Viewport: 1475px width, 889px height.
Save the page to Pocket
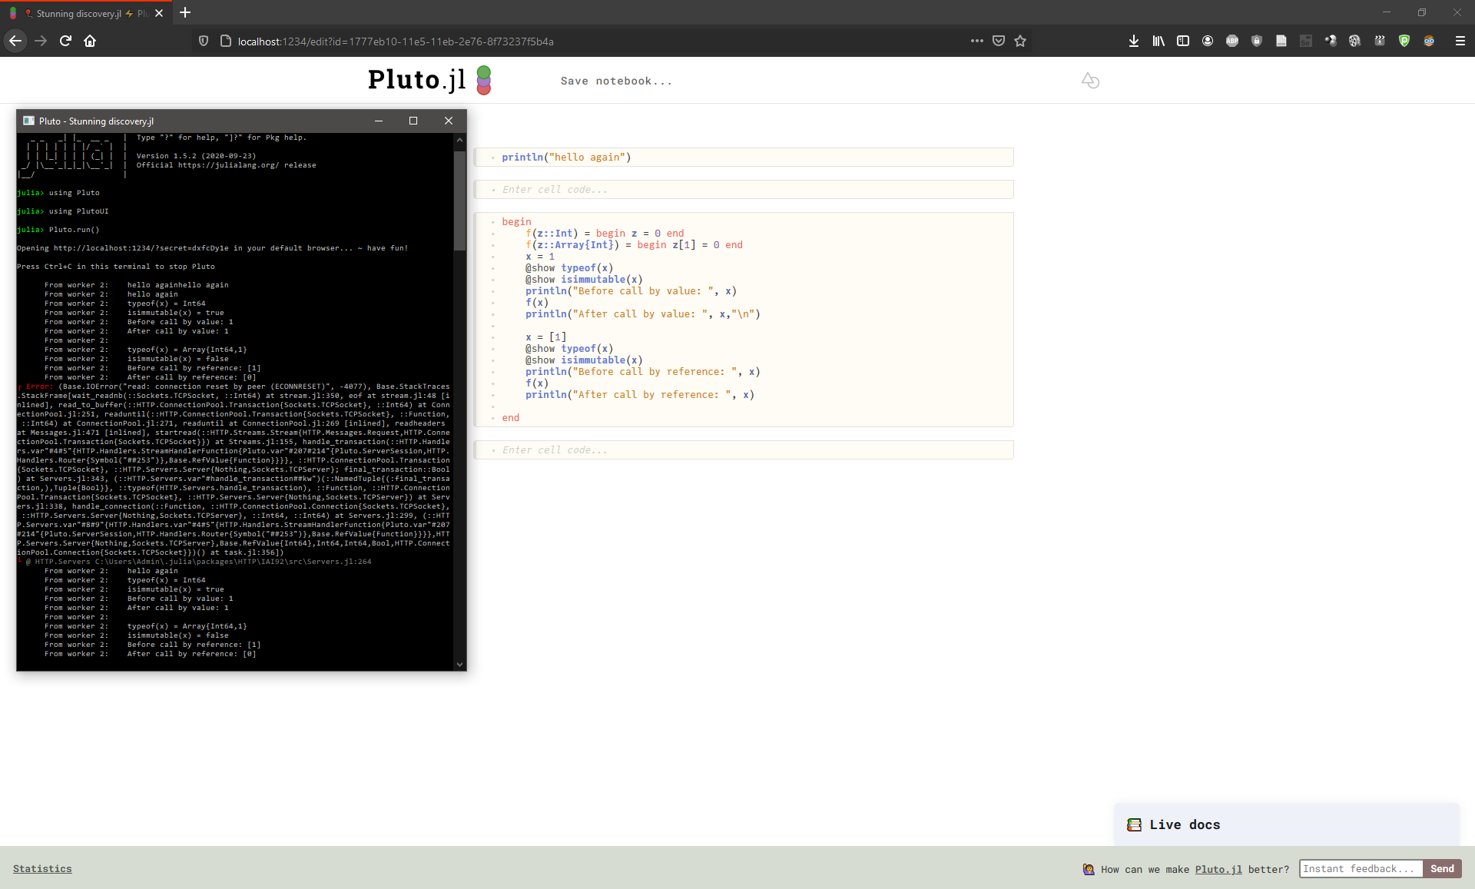[x=999, y=41]
